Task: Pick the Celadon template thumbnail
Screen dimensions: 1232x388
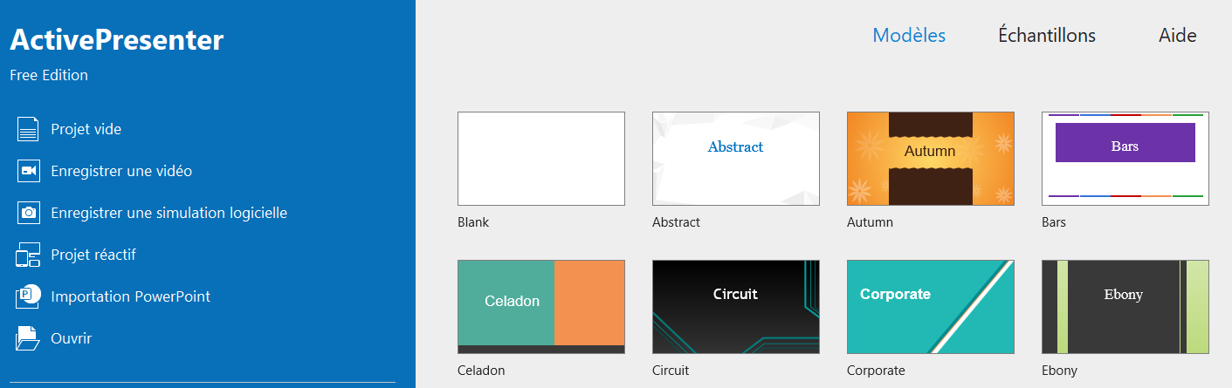Action: [541, 307]
